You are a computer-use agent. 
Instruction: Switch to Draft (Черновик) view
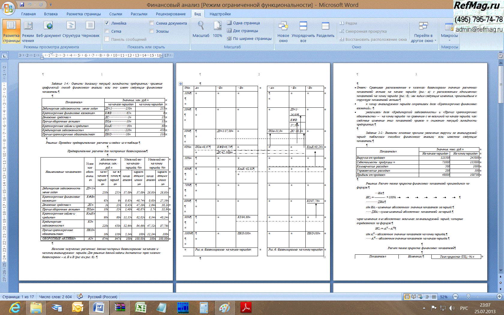[90, 29]
